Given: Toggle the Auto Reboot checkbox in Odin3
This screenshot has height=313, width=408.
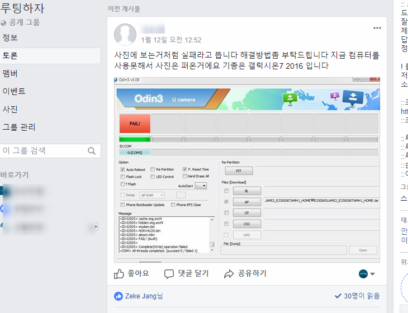Looking at the screenshot, I should [x=122, y=169].
